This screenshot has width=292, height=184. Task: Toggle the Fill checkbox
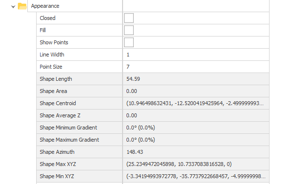tap(129, 30)
